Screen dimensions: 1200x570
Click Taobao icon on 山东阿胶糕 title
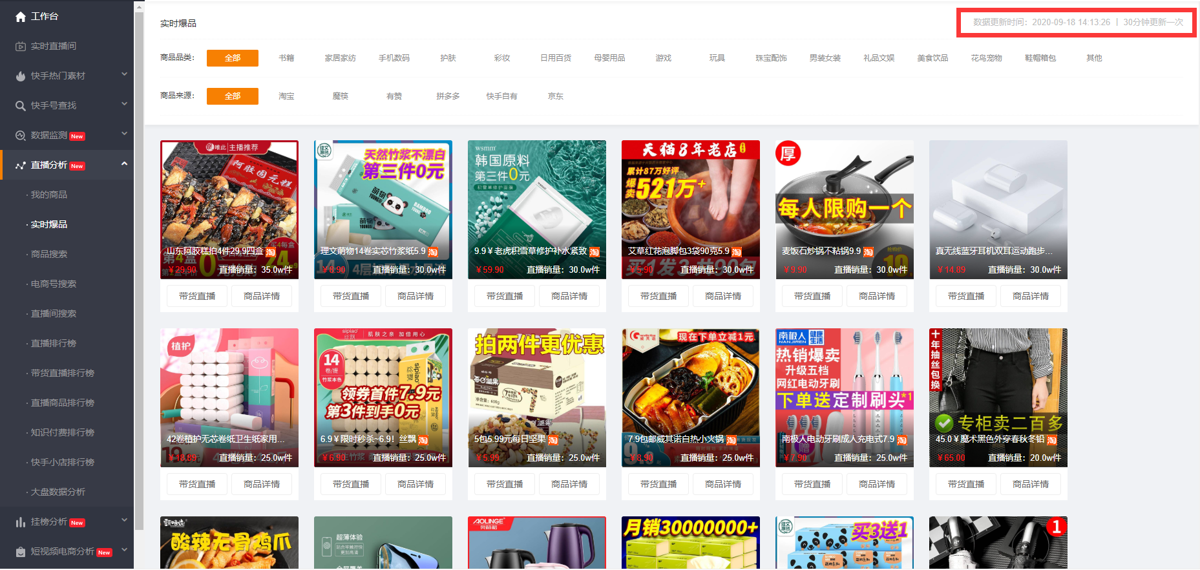point(271,252)
